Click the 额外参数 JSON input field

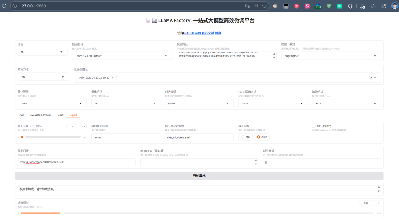322,162
